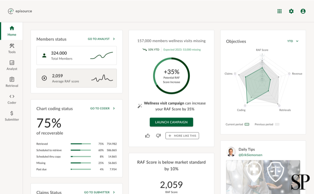Click the magic wand campaign icon

pyautogui.click(x=140, y=106)
